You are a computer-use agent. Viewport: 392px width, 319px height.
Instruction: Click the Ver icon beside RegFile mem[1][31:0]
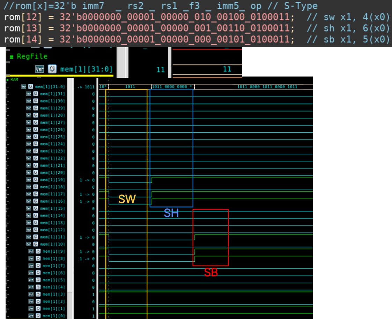40,69
